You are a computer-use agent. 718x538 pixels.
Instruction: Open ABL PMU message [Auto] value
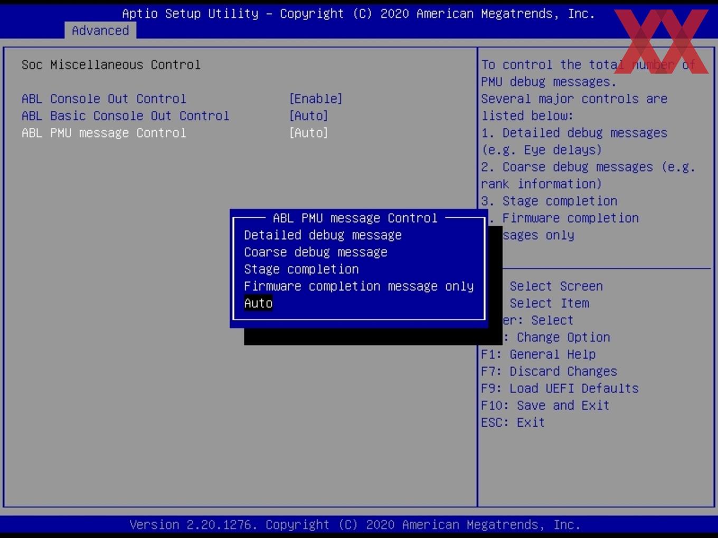tap(308, 132)
